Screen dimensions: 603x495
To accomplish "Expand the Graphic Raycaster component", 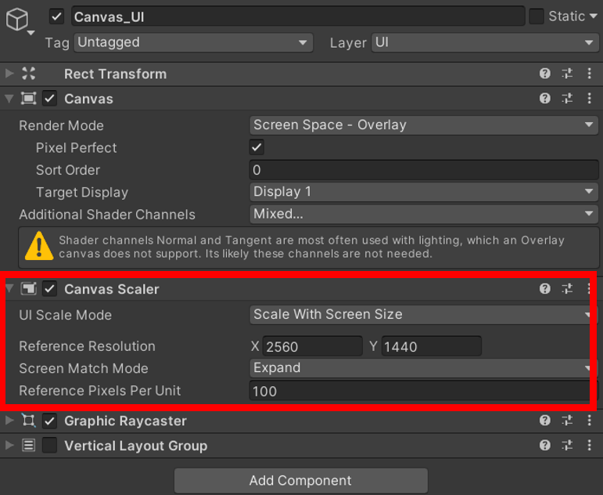I will 9,421.
